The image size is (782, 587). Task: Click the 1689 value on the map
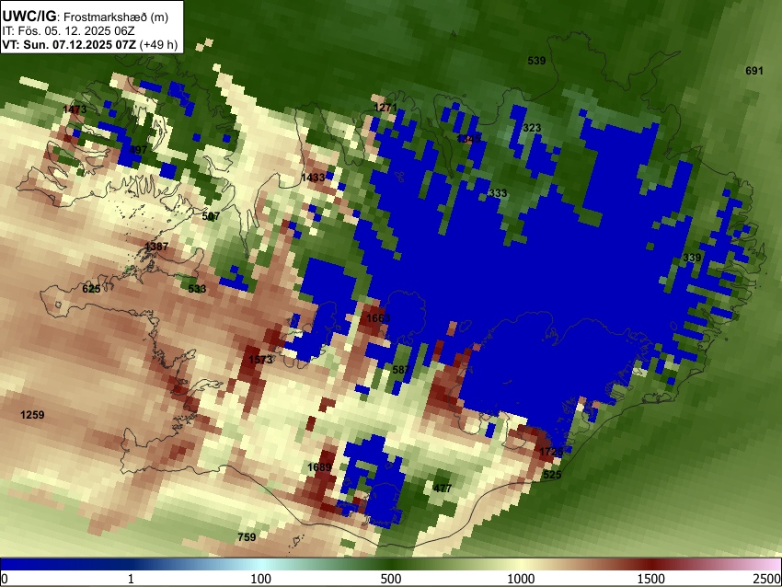(319, 467)
